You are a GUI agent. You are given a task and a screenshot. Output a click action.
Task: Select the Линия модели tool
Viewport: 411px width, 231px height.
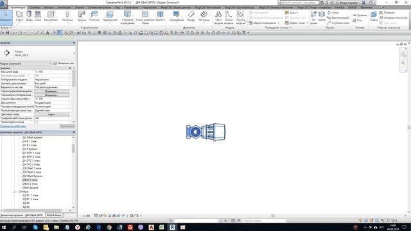tap(229, 17)
